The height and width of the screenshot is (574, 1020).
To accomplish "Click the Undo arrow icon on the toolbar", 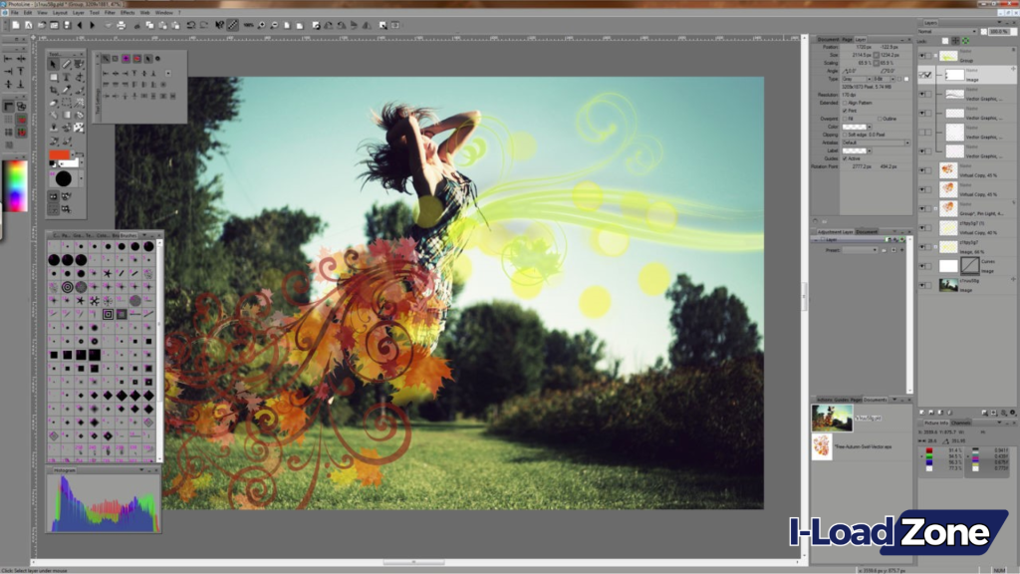I will point(190,22).
